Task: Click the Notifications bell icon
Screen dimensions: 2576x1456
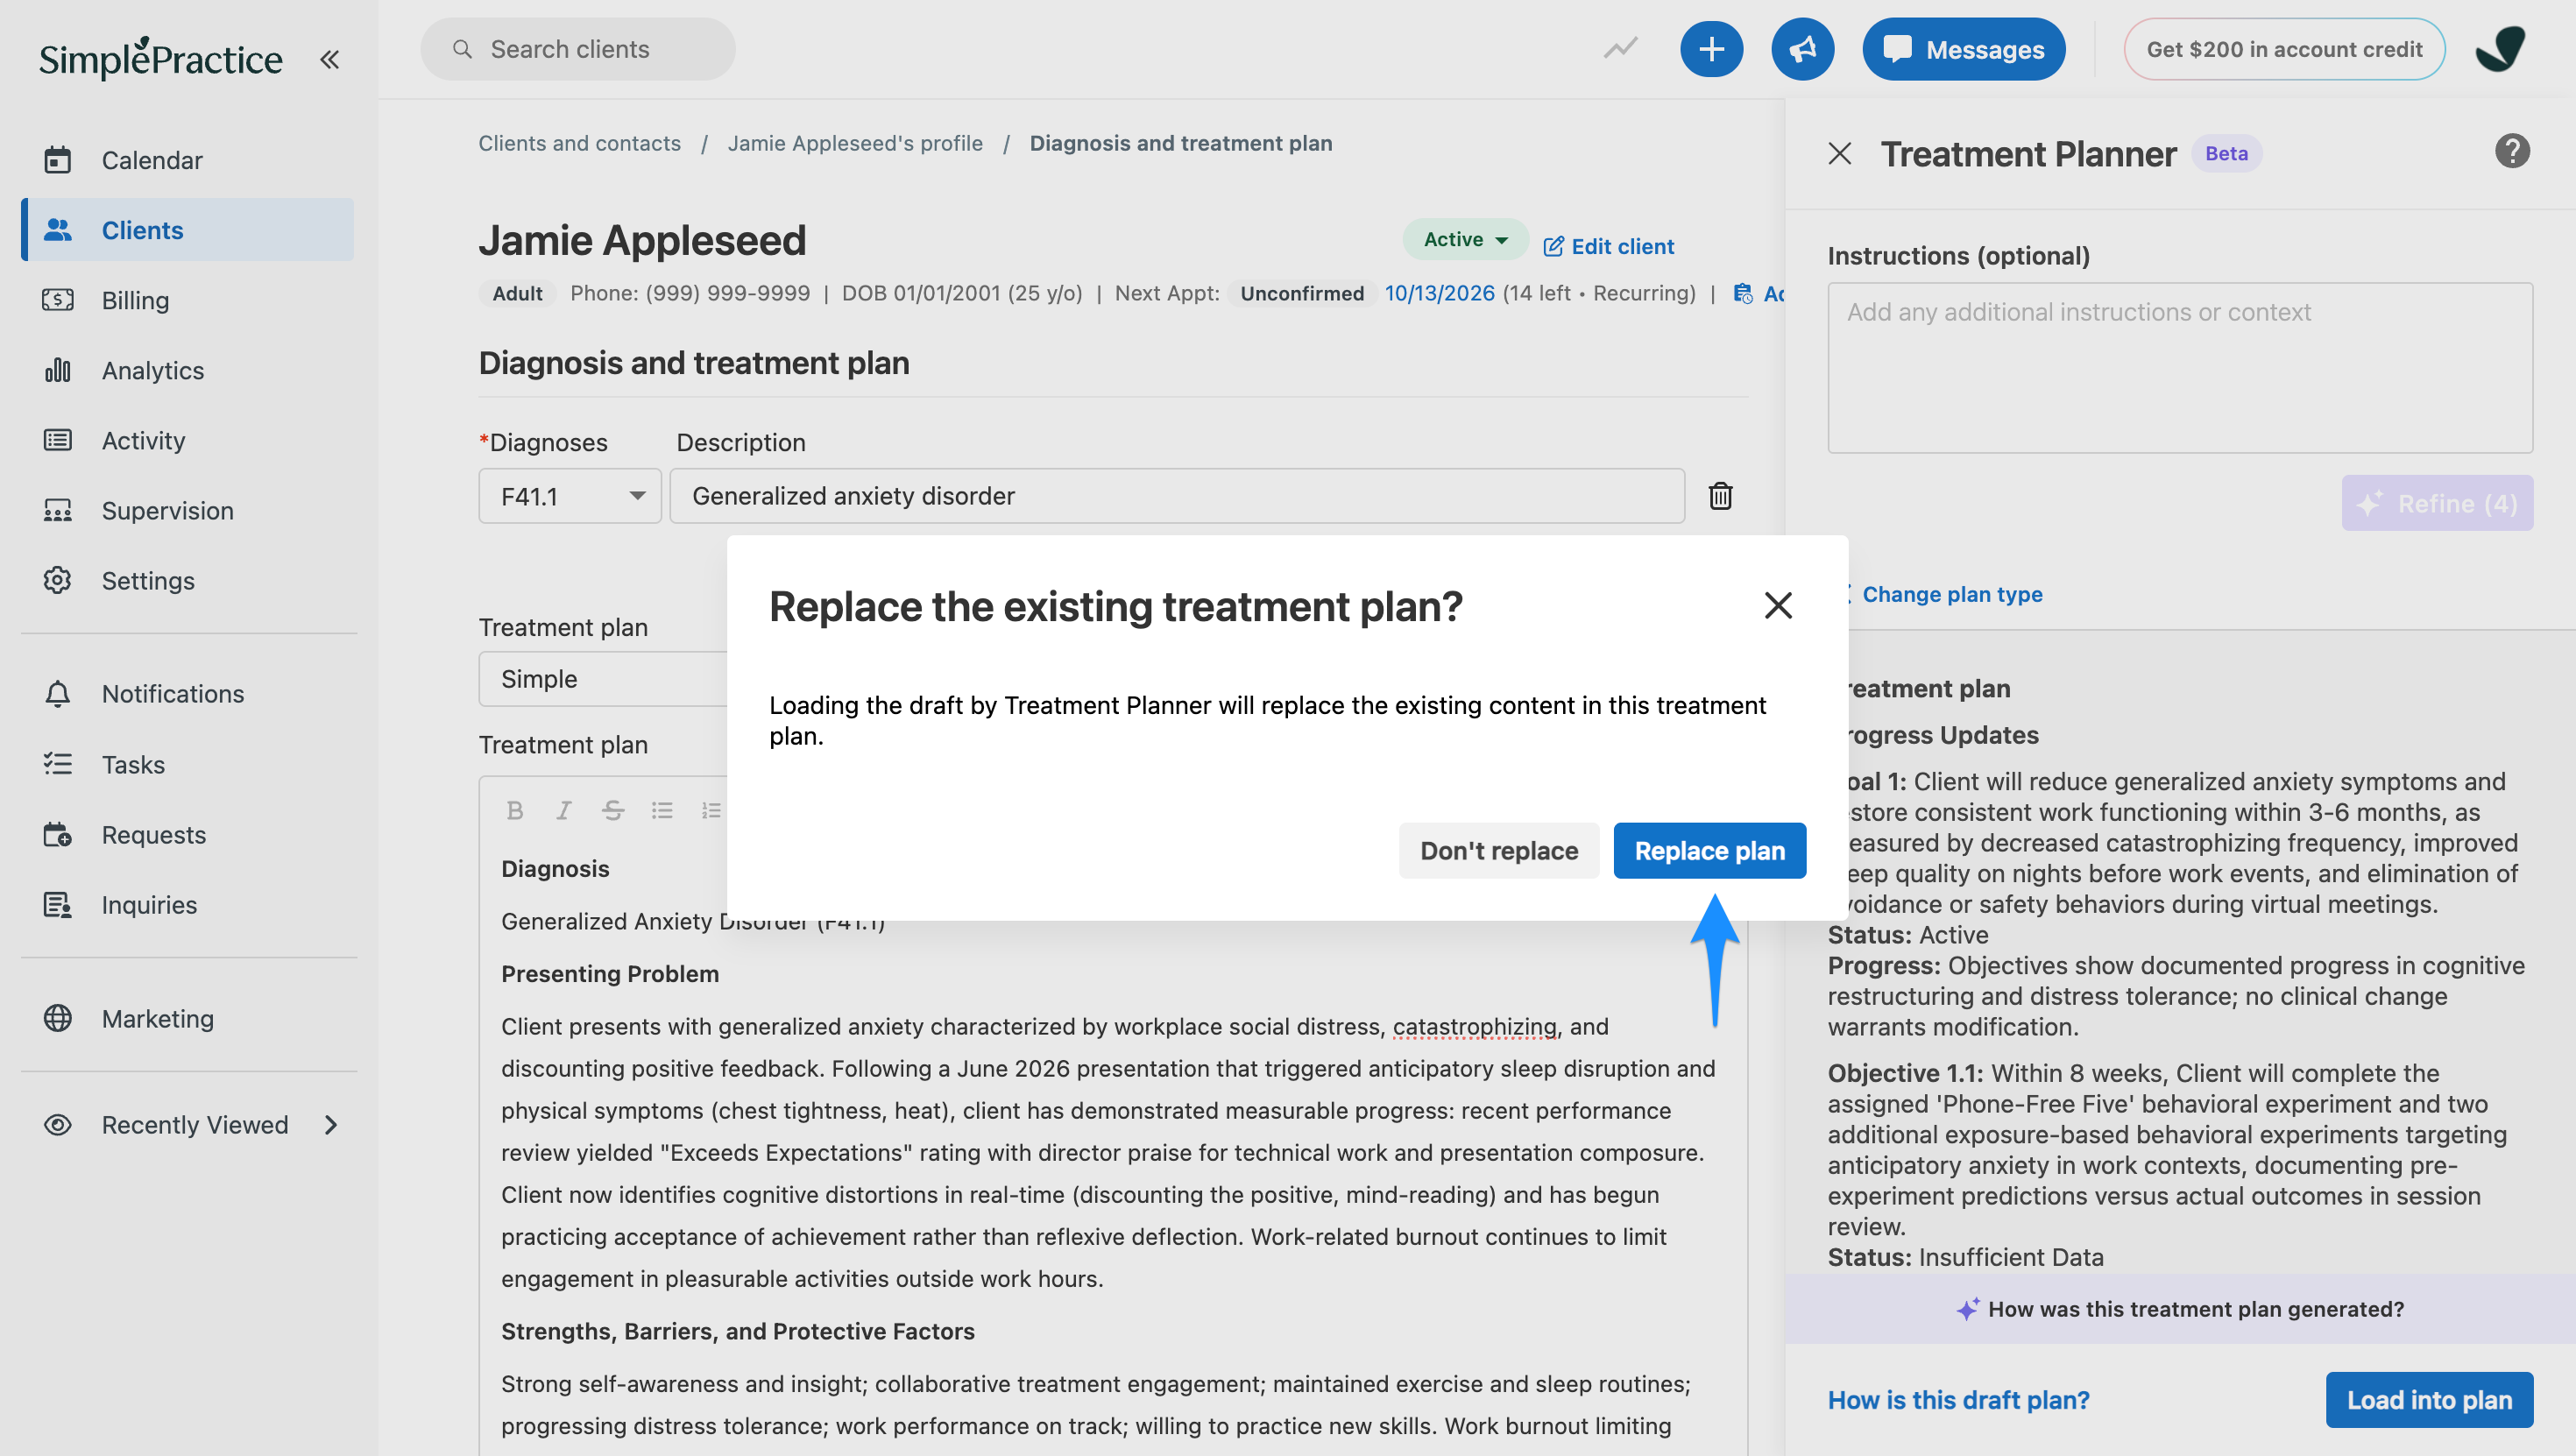Action: (x=58, y=694)
